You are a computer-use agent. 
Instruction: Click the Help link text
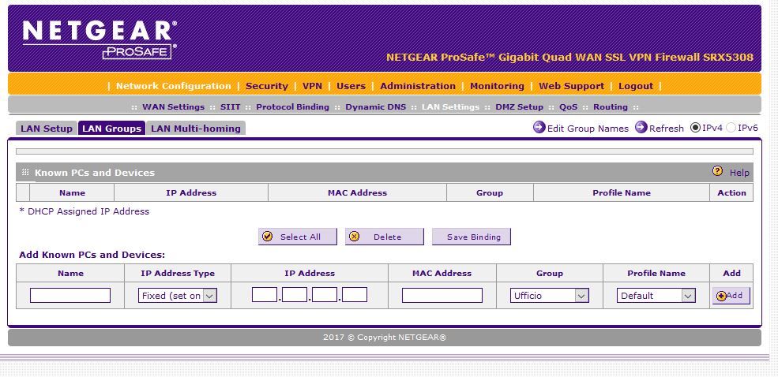(739, 173)
